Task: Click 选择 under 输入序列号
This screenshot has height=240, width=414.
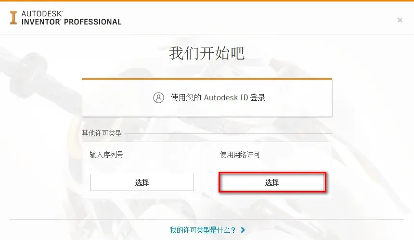Action: [x=142, y=182]
